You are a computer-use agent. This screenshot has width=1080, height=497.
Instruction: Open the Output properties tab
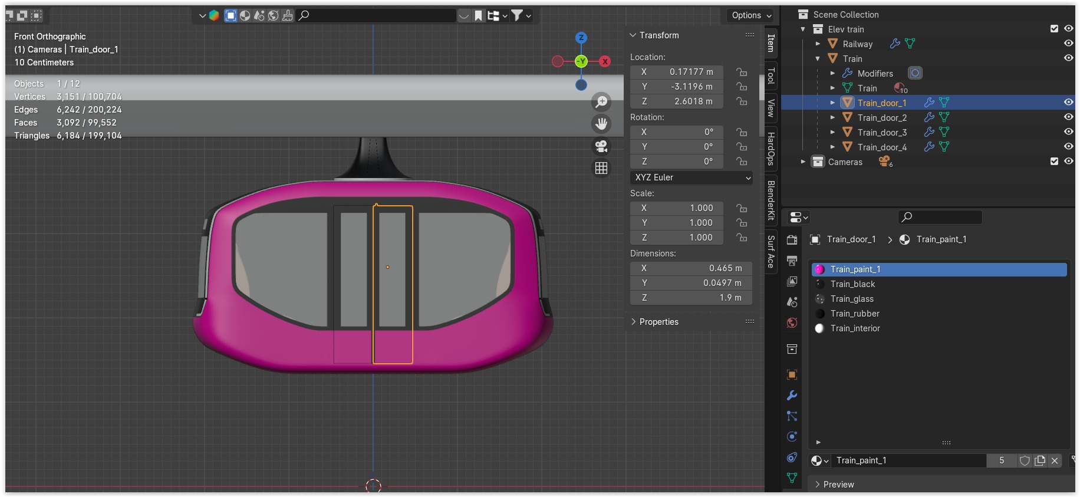[x=792, y=261]
